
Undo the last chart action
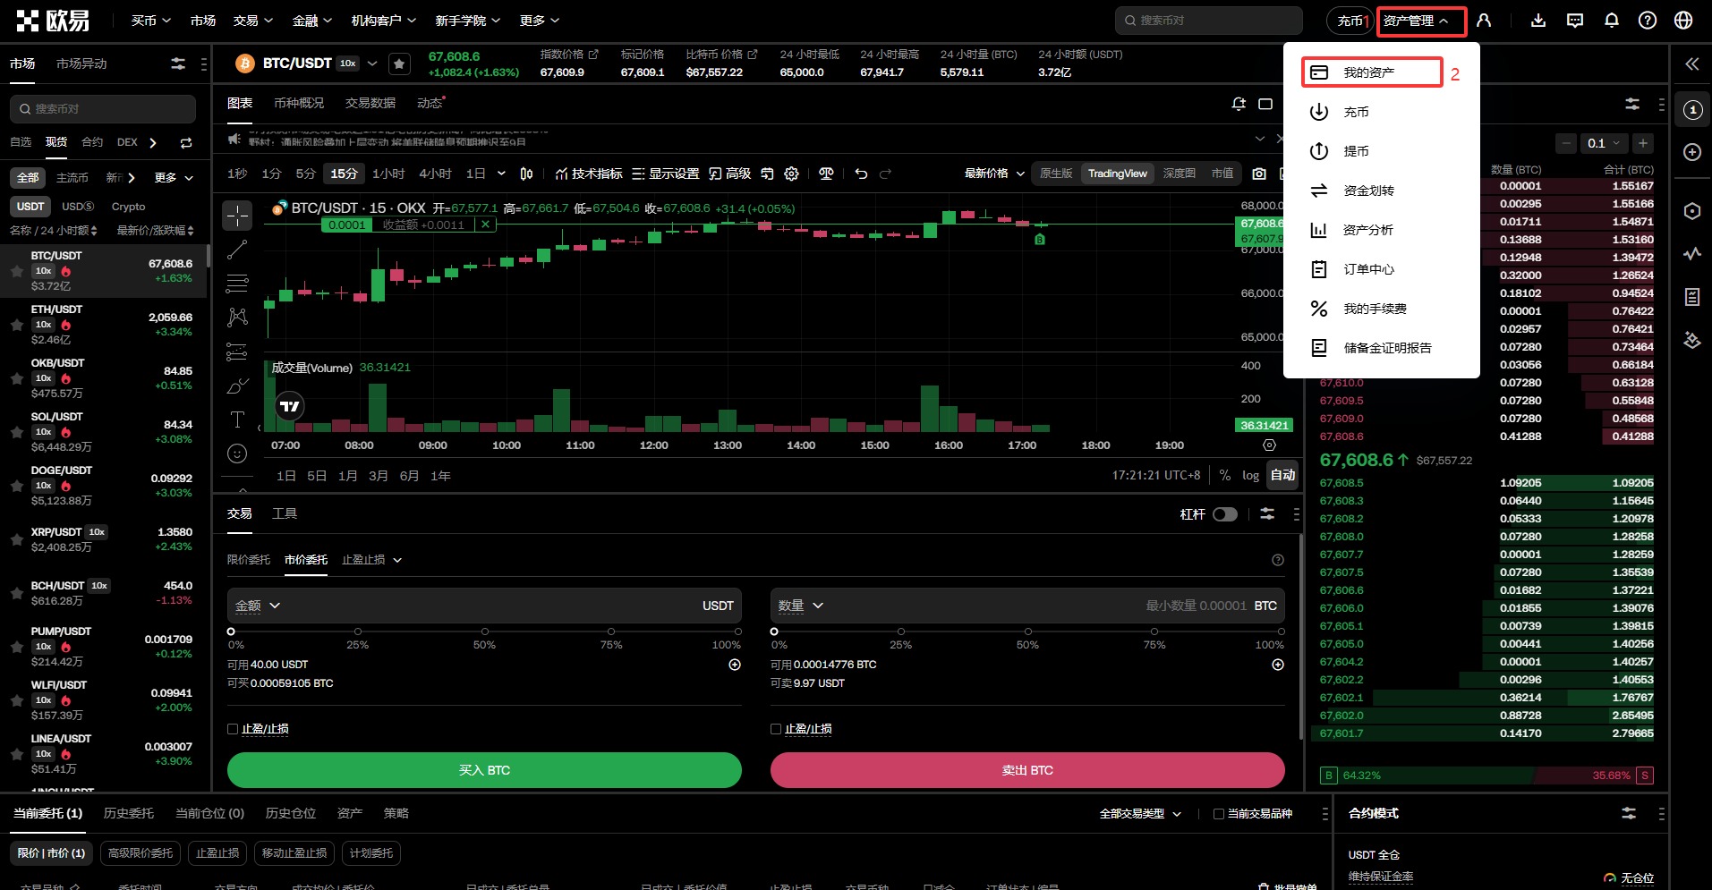point(861,174)
